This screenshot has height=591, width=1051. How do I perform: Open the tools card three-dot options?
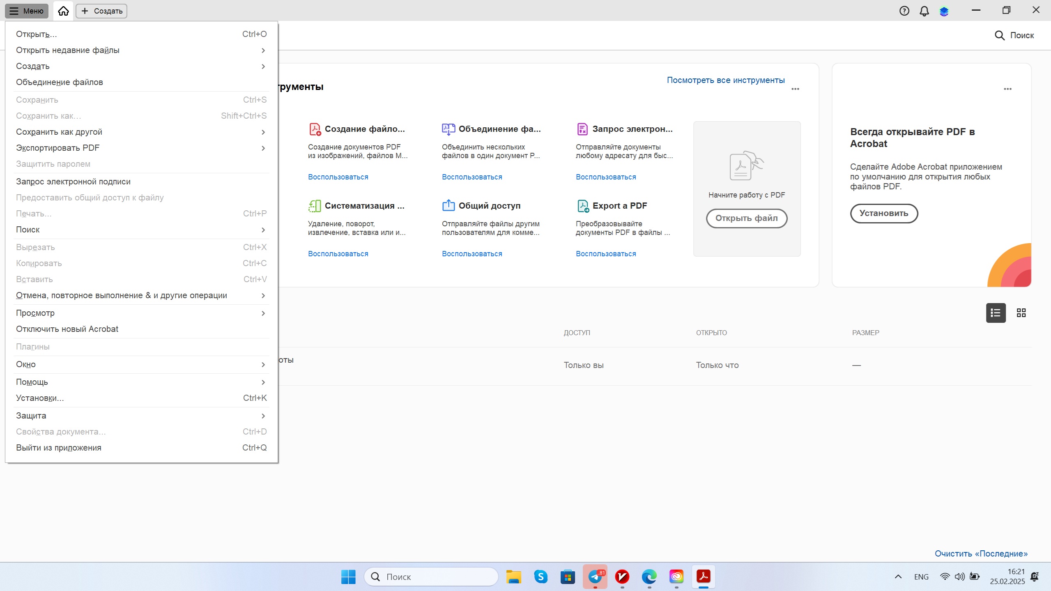[x=795, y=89]
